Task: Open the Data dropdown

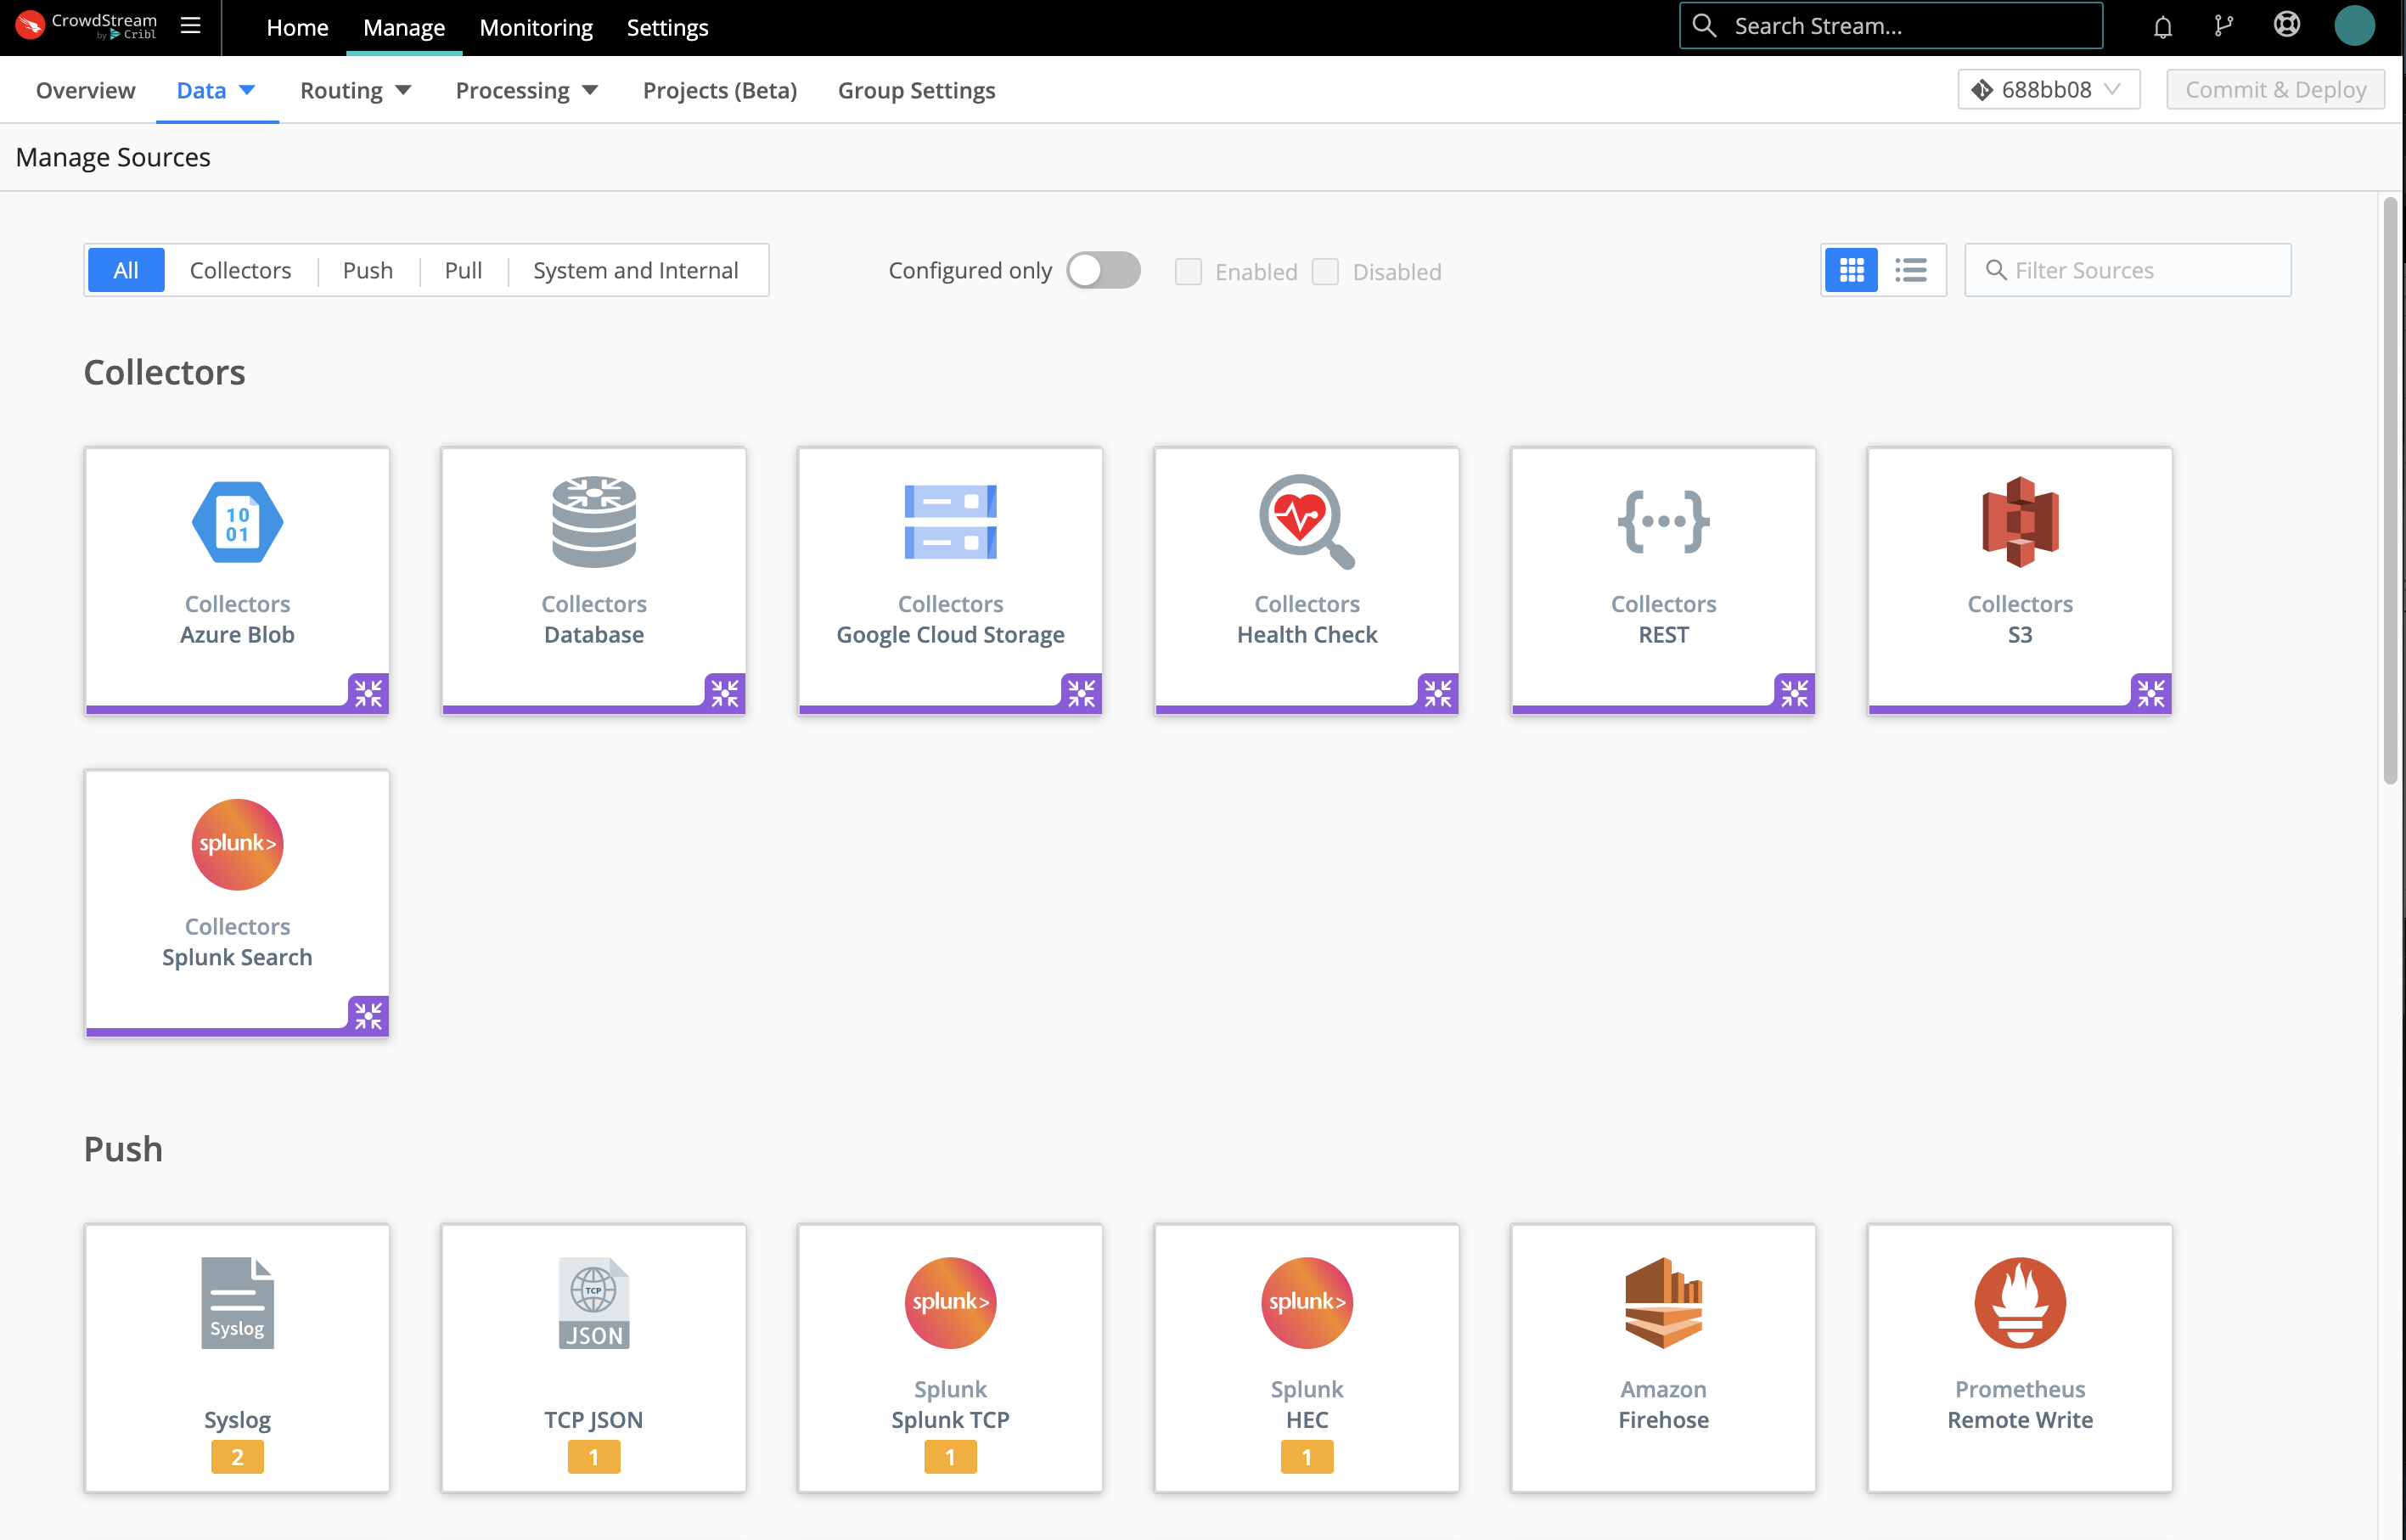Action: pos(215,89)
